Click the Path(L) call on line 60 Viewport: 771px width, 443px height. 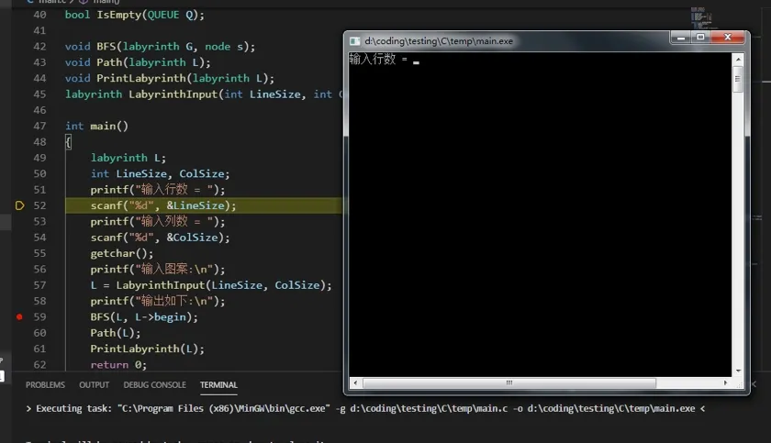pyautogui.click(x=116, y=333)
